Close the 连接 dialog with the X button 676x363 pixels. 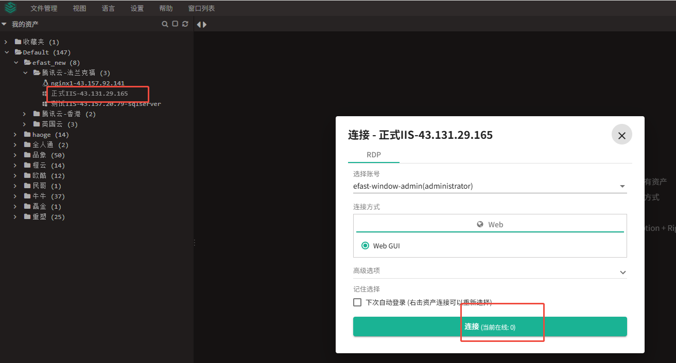[x=621, y=135]
